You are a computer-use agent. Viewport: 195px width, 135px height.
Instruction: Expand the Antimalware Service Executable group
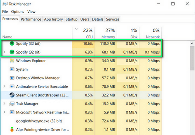(4, 87)
